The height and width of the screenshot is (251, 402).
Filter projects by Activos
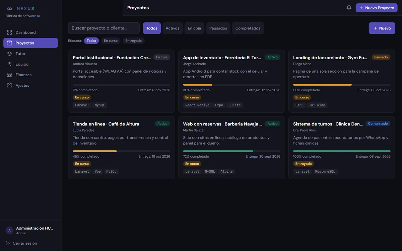coord(173,28)
